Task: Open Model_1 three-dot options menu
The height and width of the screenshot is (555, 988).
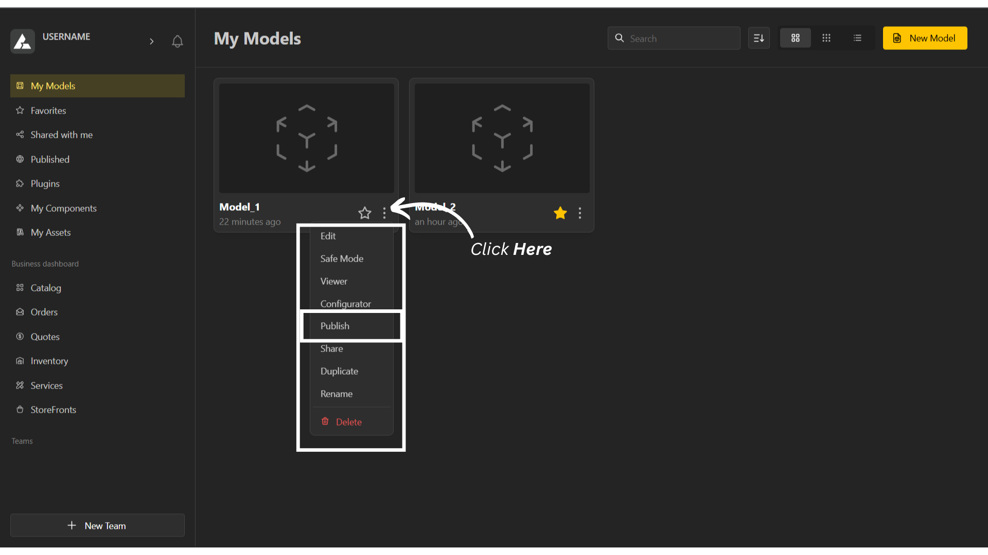Action: [384, 213]
